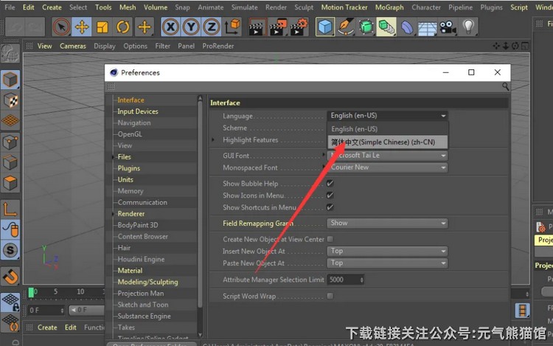
Task: Open the Cameras viewport menu
Action: 73,46
